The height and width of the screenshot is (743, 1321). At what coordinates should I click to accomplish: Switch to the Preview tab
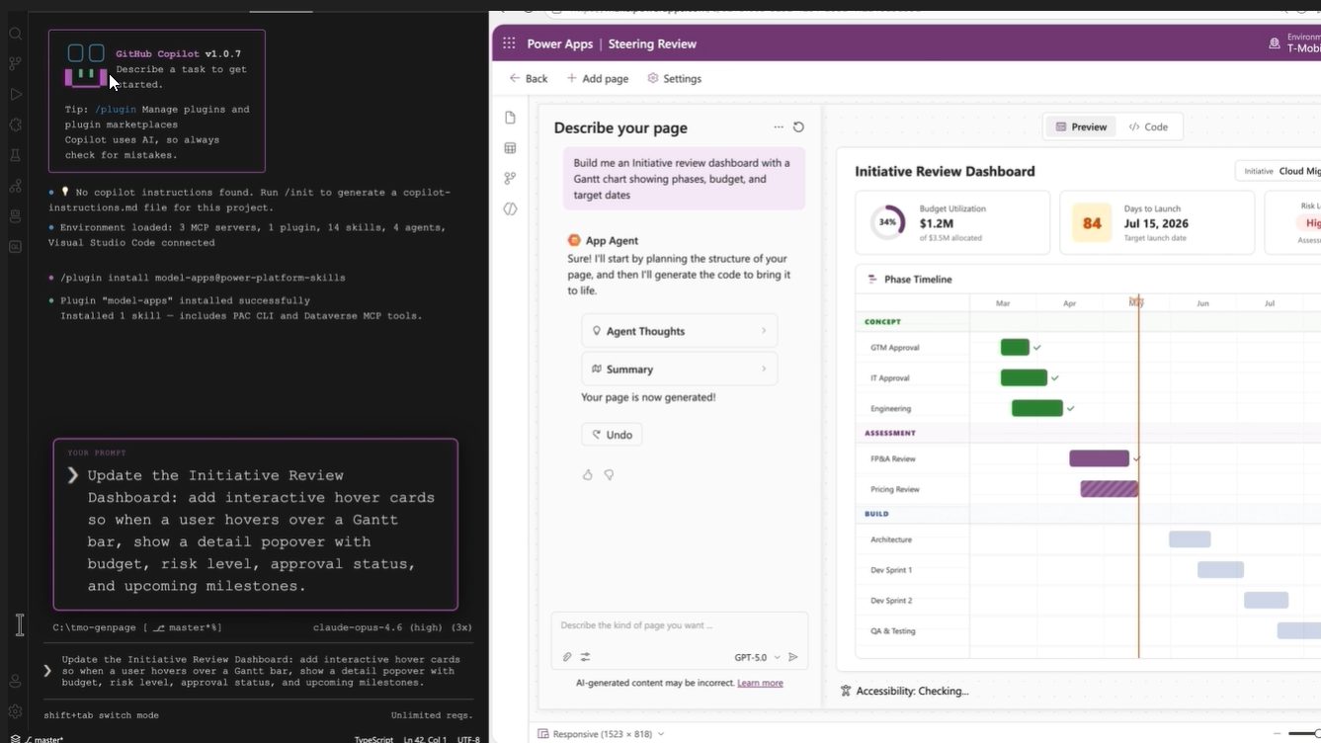pyautogui.click(x=1081, y=126)
